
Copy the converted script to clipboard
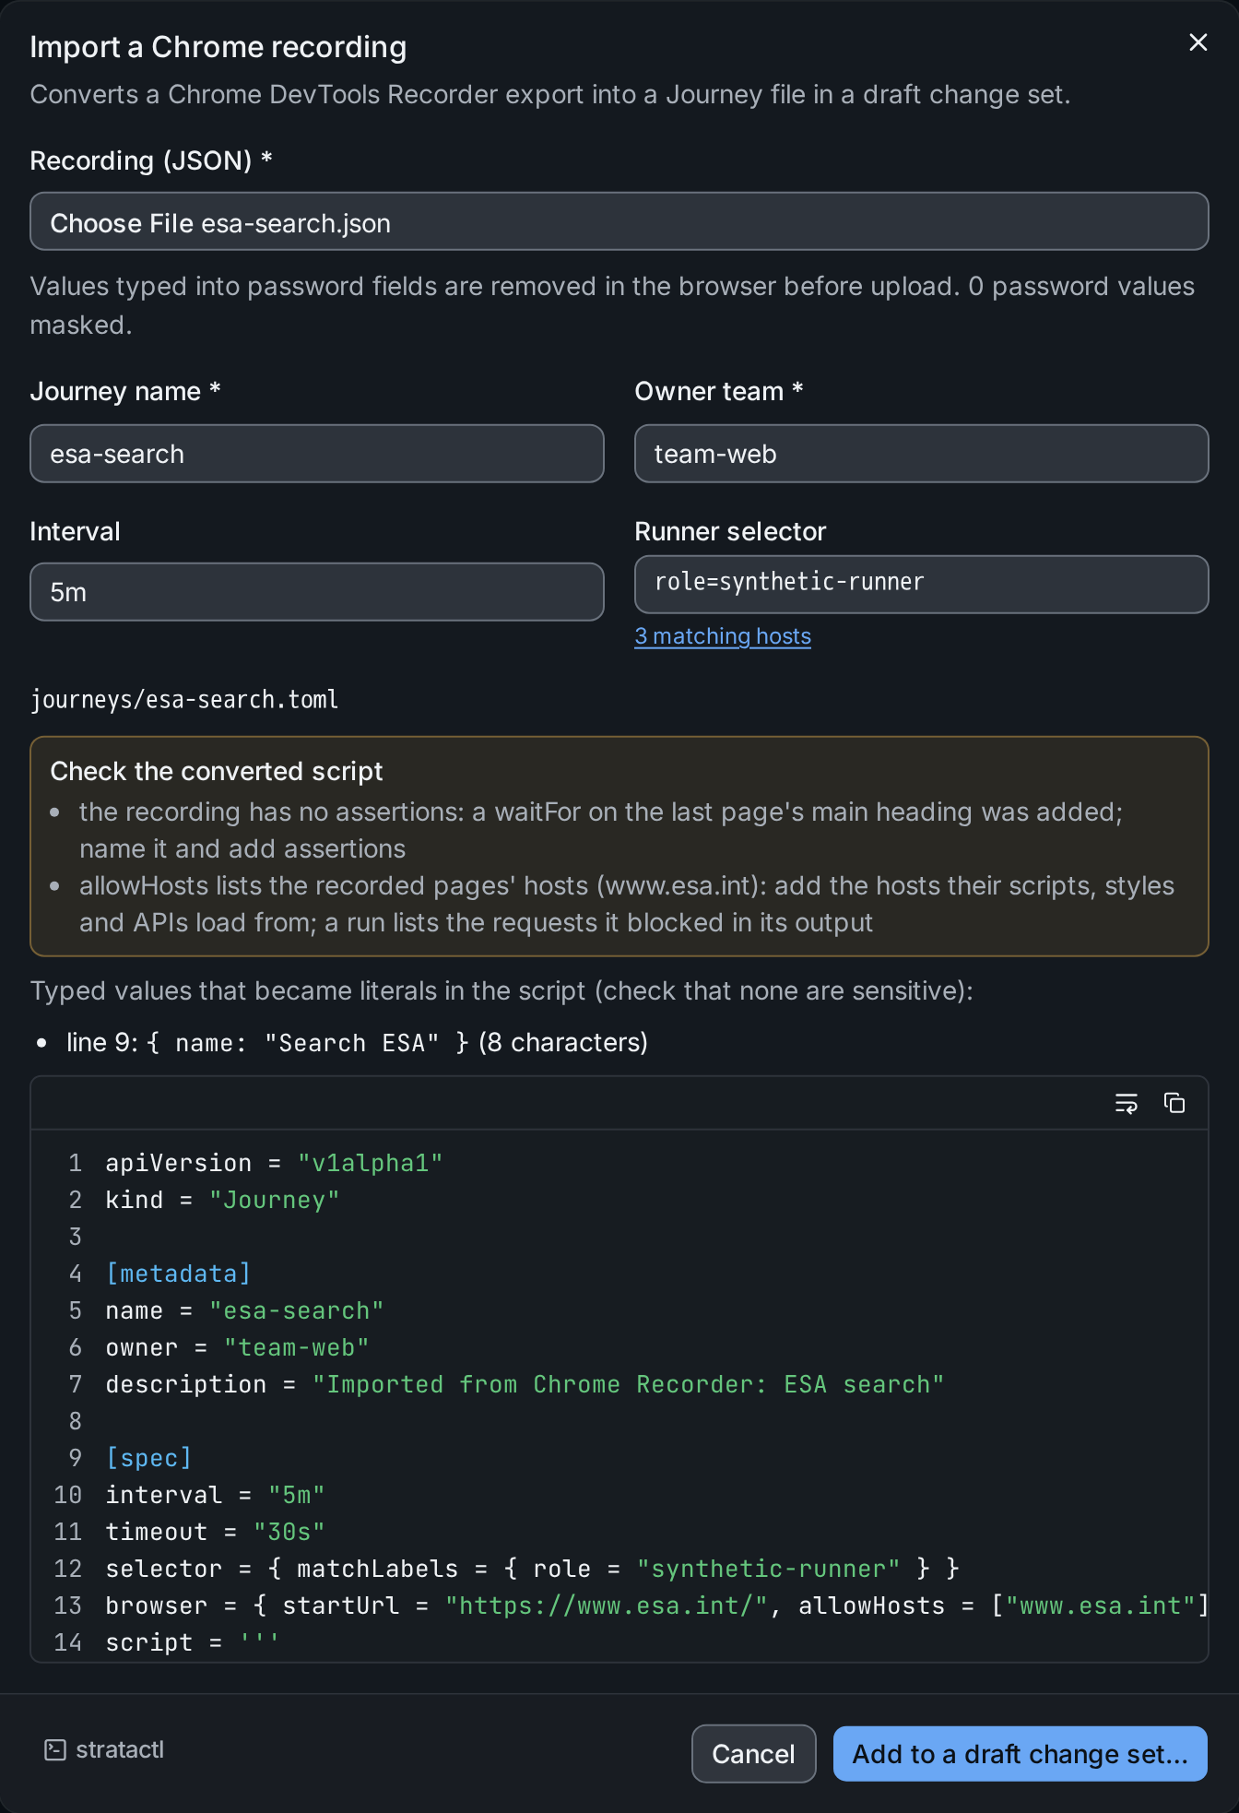(1174, 1103)
